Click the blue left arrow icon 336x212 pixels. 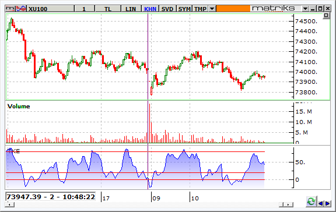point(321,203)
